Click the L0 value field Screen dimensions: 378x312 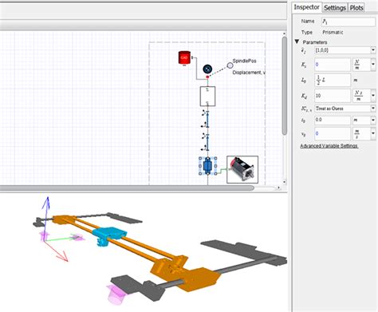point(333,80)
